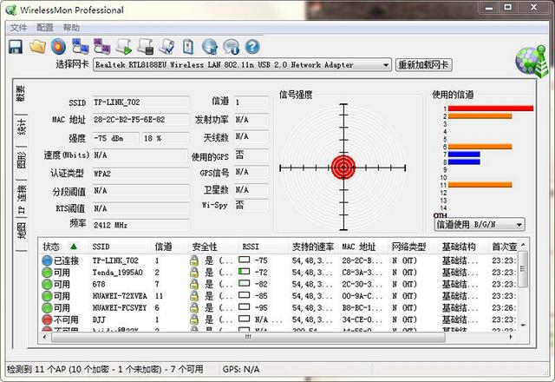The image size is (555, 382).
Task: Click the 重新加载网卡 button
Action: [423, 65]
